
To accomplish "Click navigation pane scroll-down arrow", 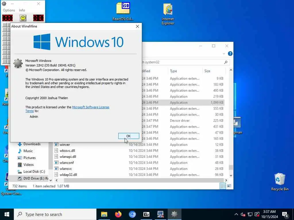I will pyautogui.click(x=51, y=180).
